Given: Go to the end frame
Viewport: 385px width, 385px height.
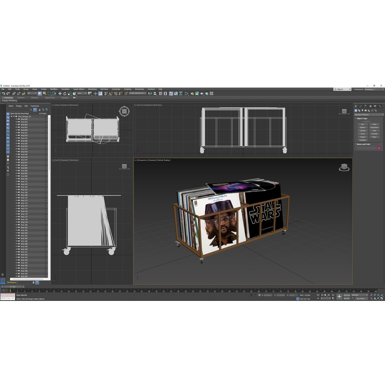Looking at the screenshot, I should (x=333, y=295).
